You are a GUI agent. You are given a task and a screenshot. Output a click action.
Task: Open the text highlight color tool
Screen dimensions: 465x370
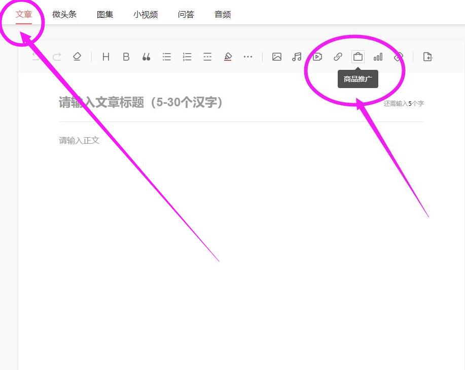coord(228,57)
